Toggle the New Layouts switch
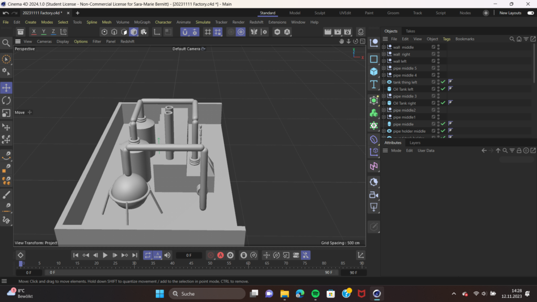537x302 pixels. tap(530, 13)
